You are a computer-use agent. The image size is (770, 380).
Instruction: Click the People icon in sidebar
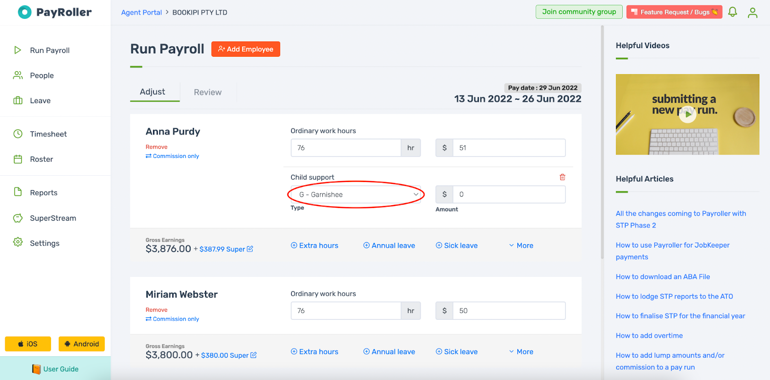[x=18, y=75]
